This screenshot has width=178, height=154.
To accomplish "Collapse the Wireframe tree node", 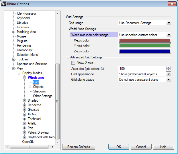I will (24, 78).
